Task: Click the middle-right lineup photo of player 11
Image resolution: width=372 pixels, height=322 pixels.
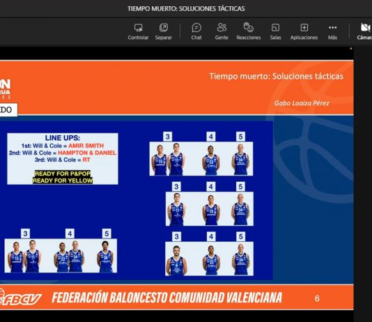Action: click(x=177, y=209)
